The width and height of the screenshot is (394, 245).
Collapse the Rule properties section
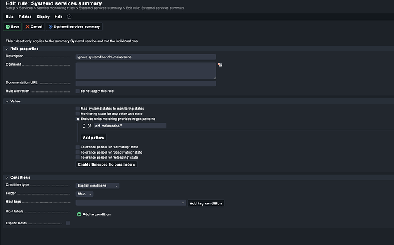7,49
